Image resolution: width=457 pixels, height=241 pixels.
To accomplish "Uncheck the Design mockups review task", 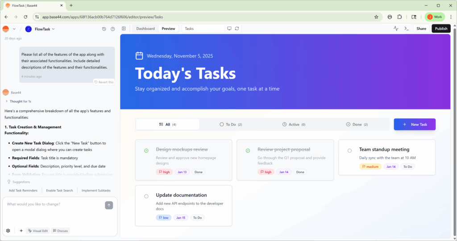I will [x=146, y=150].
